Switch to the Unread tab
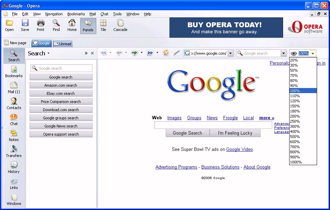This screenshot has height=210, width=330. [x=63, y=43]
